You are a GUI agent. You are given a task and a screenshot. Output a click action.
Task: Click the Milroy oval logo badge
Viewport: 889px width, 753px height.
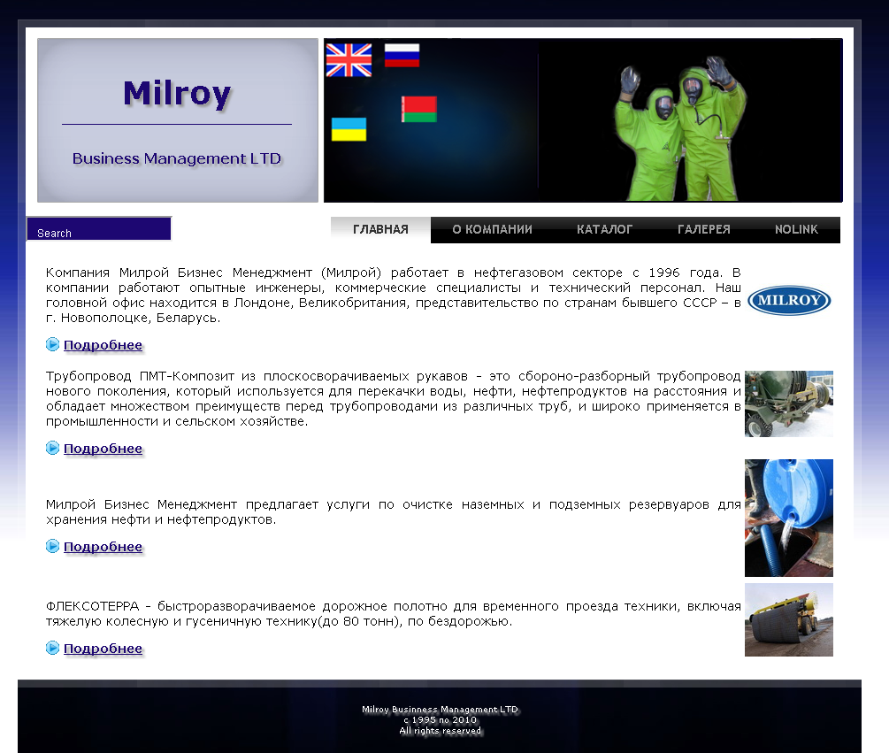click(x=789, y=300)
